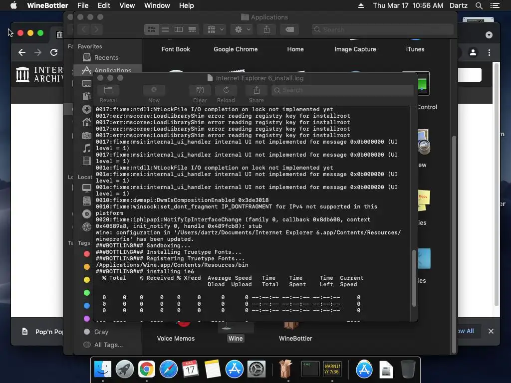This screenshot has width=511, height=383.
Task: Open the Edit menu
Action: click(x=104, y=5)
